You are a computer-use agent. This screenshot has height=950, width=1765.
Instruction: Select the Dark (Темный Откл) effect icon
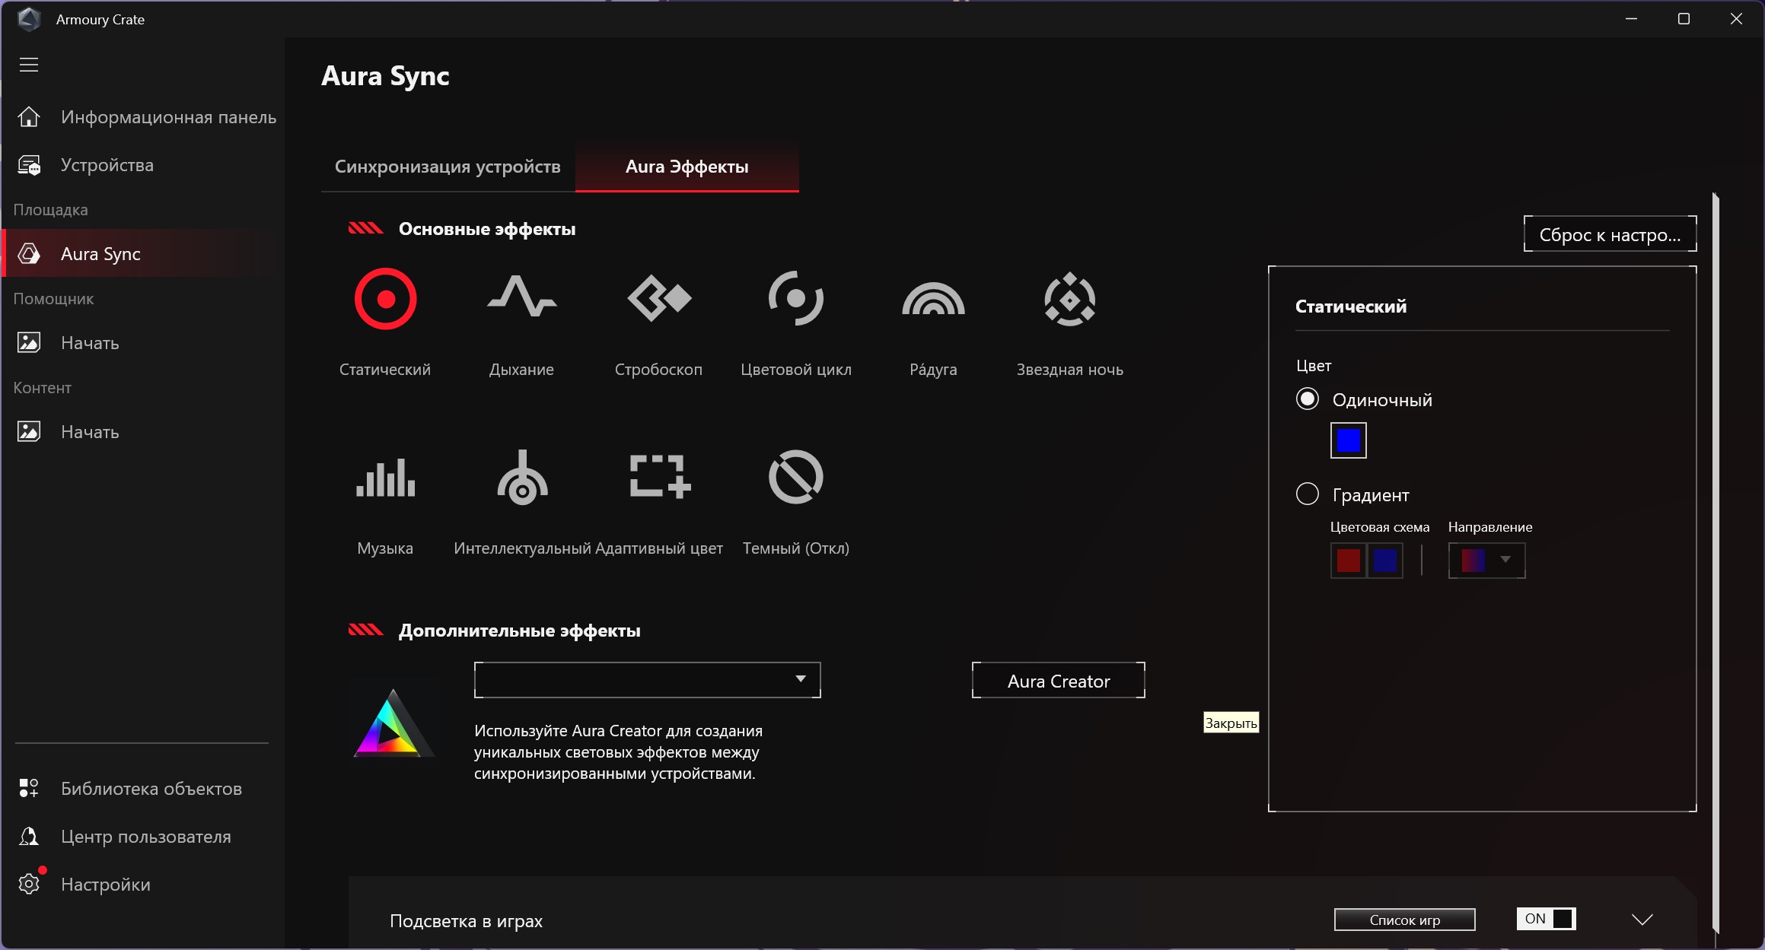tap(796, 477)
